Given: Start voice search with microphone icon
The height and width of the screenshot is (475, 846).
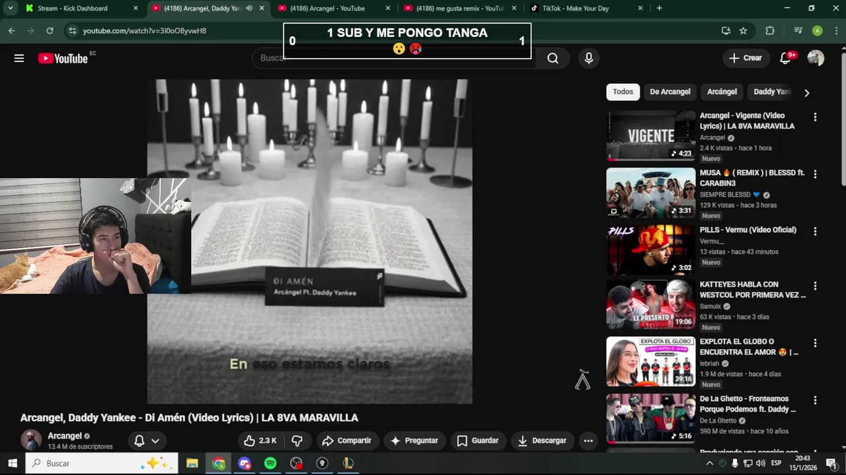Looking at the screenshot, I should (x=589, y=58).
